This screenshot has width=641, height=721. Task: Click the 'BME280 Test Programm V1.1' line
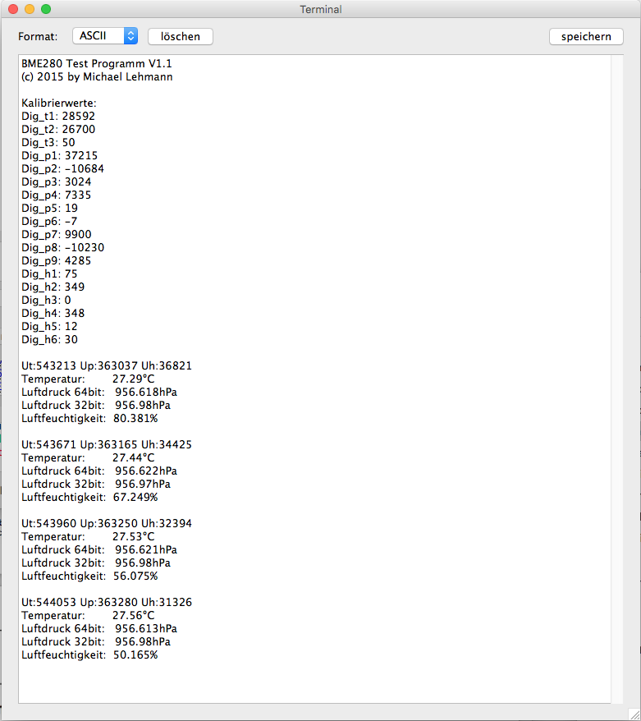coord(97,63)
